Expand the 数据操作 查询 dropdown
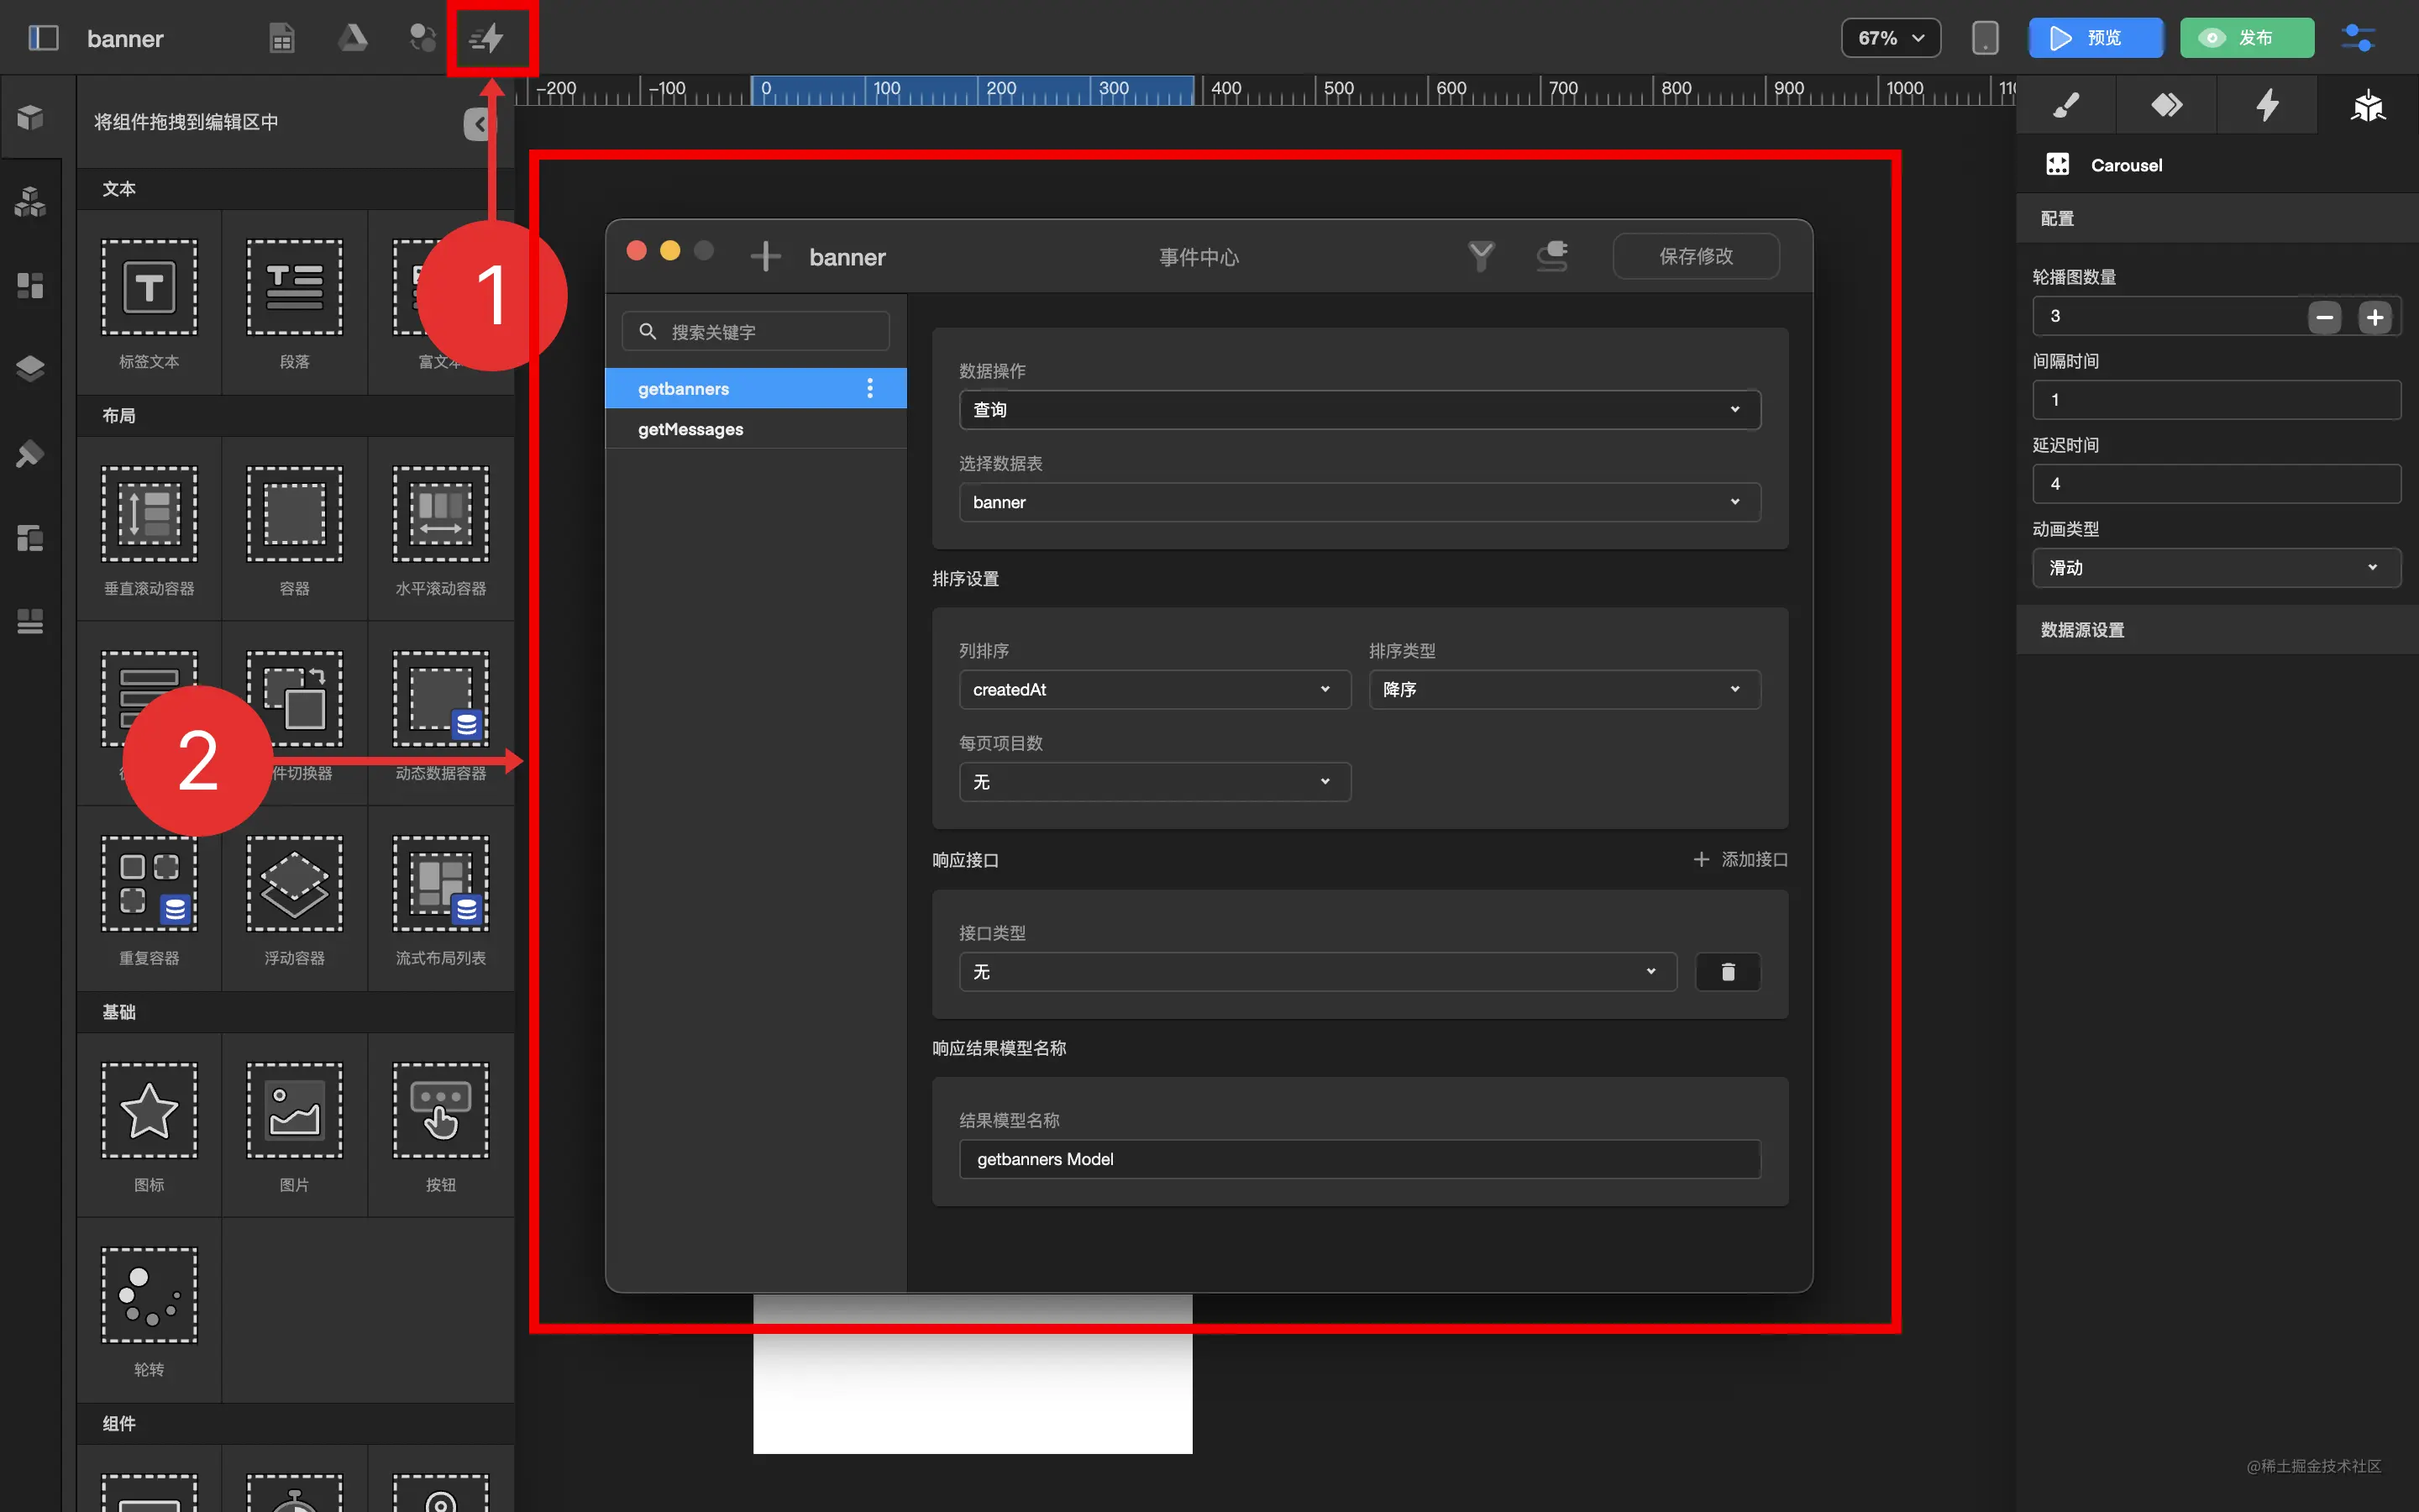Viewport: 2419px width, 1512px height. [1360, 410]
